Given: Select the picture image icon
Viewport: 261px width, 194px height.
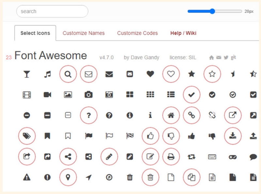Looking at the screenshot, I should [x=68, y=95].
